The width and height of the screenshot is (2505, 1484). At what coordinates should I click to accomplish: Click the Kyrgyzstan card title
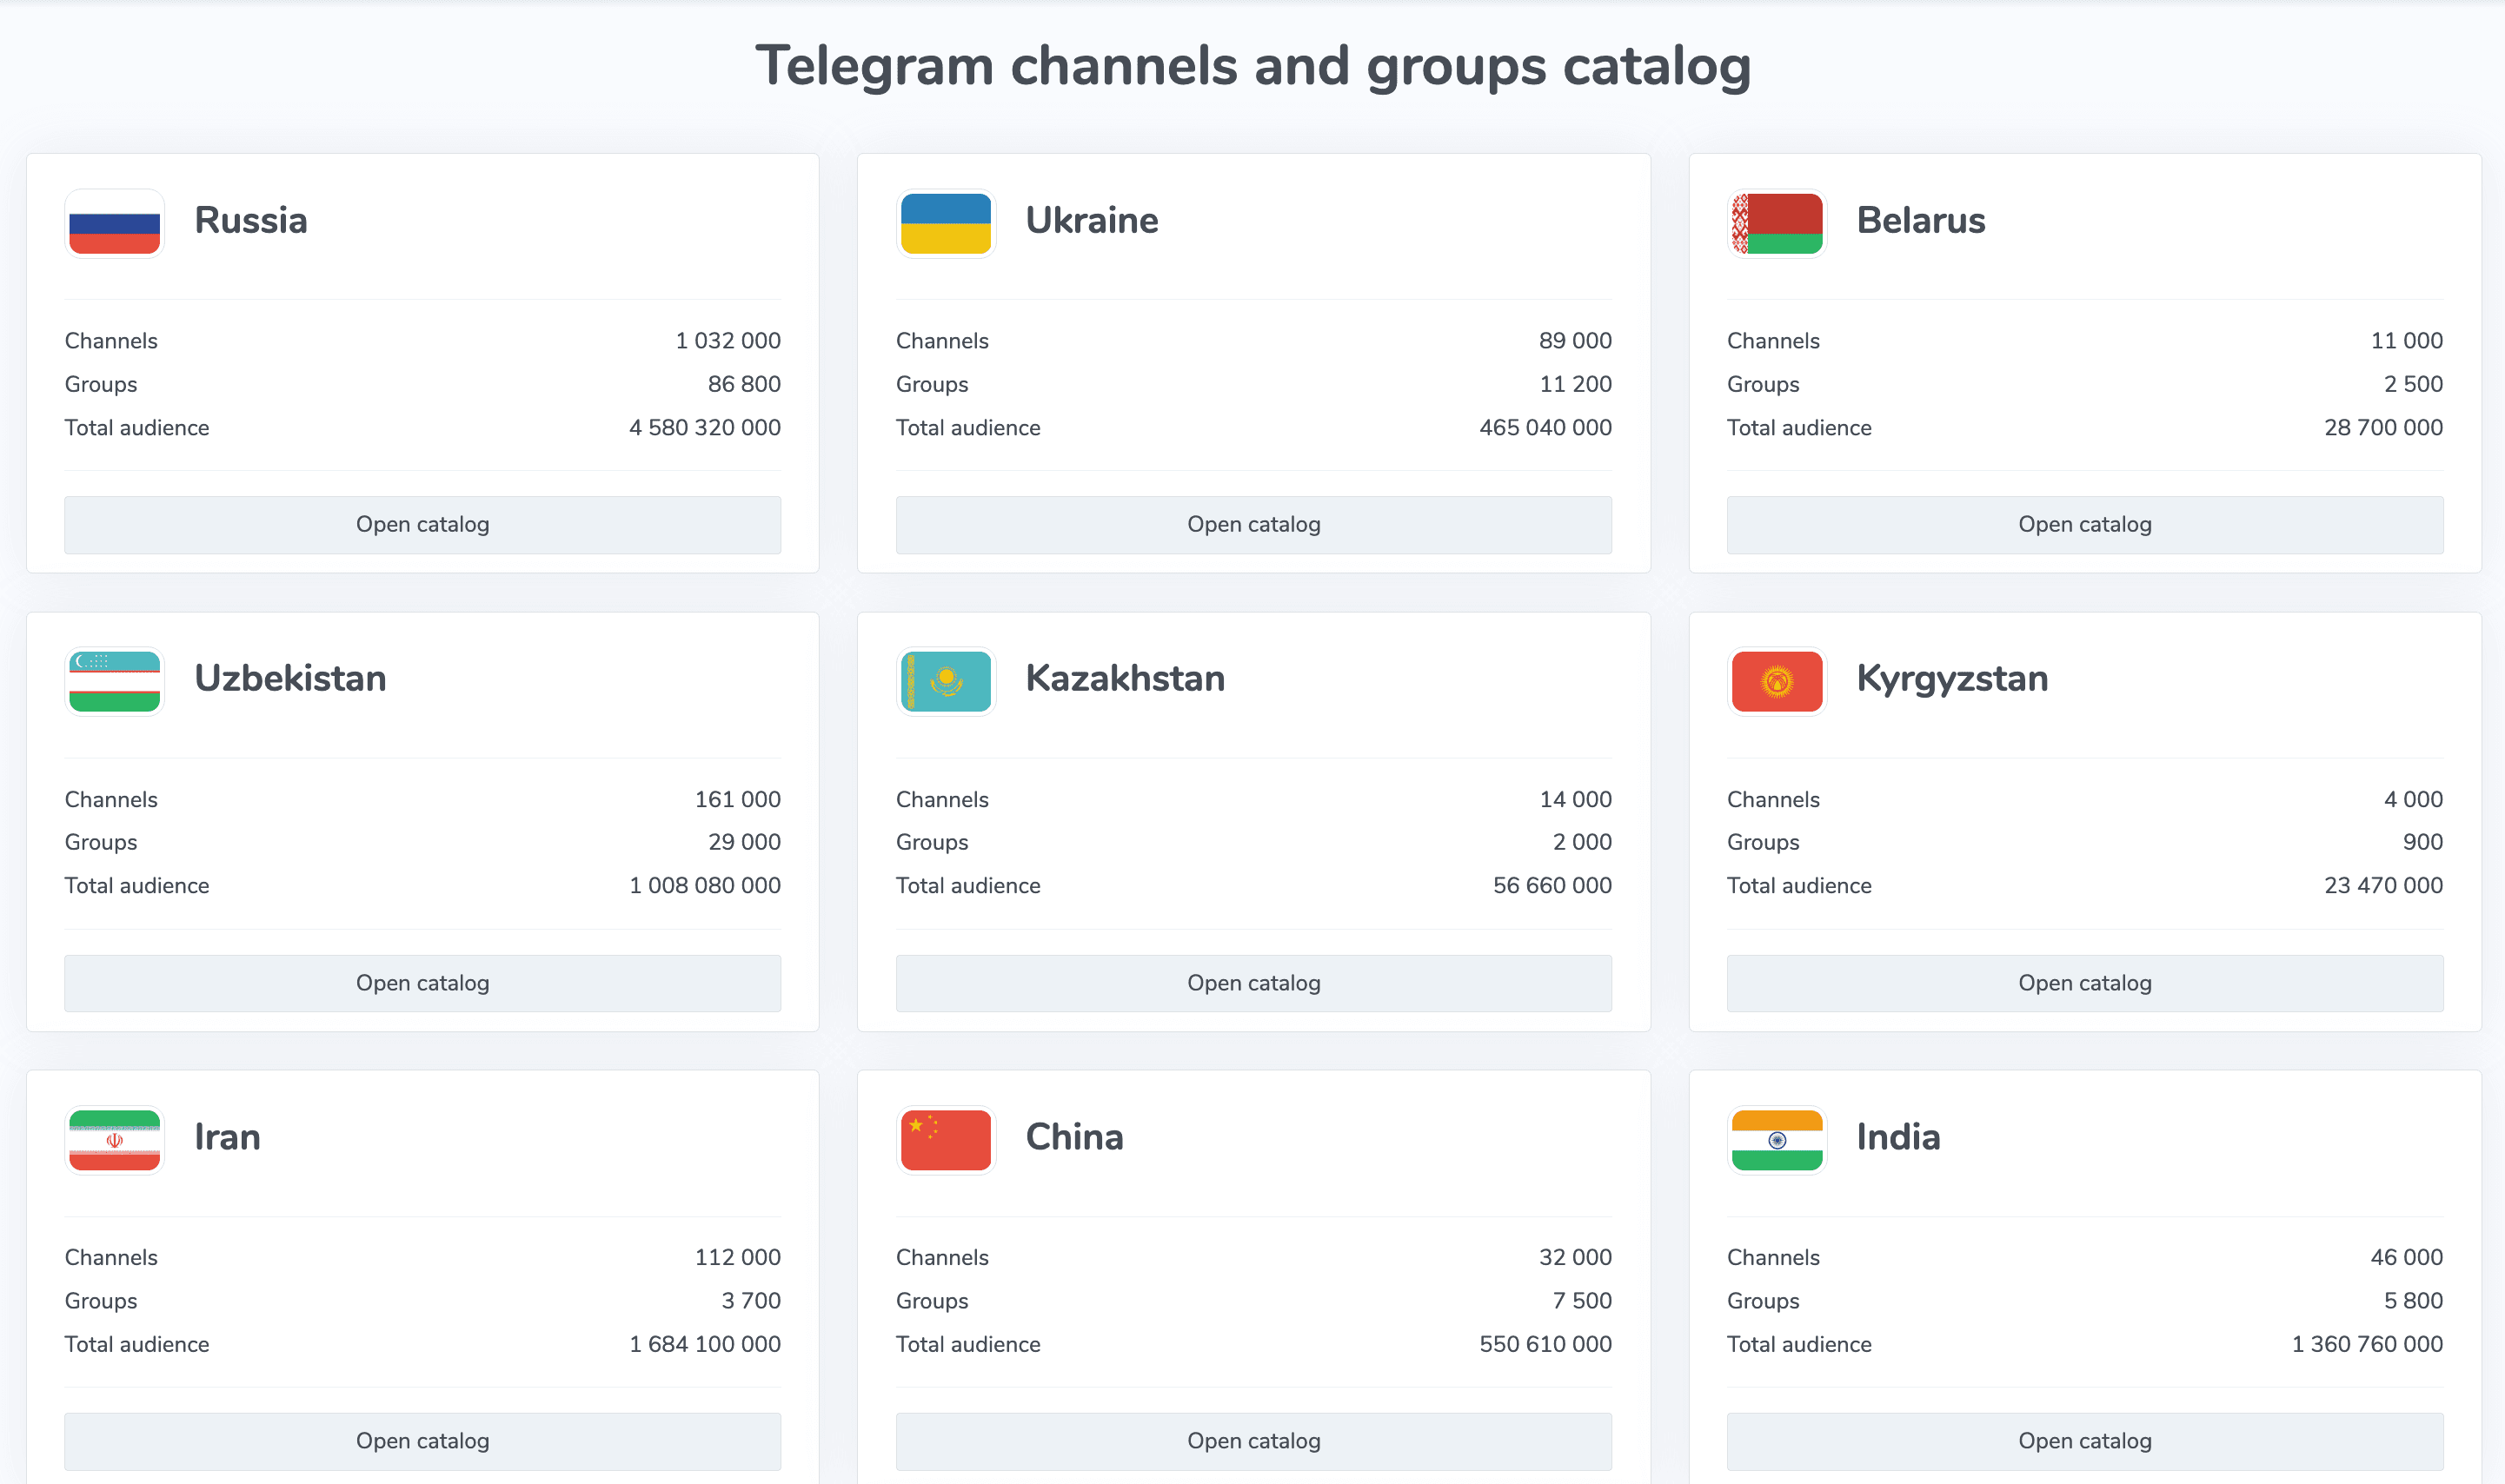point(1952,680)
